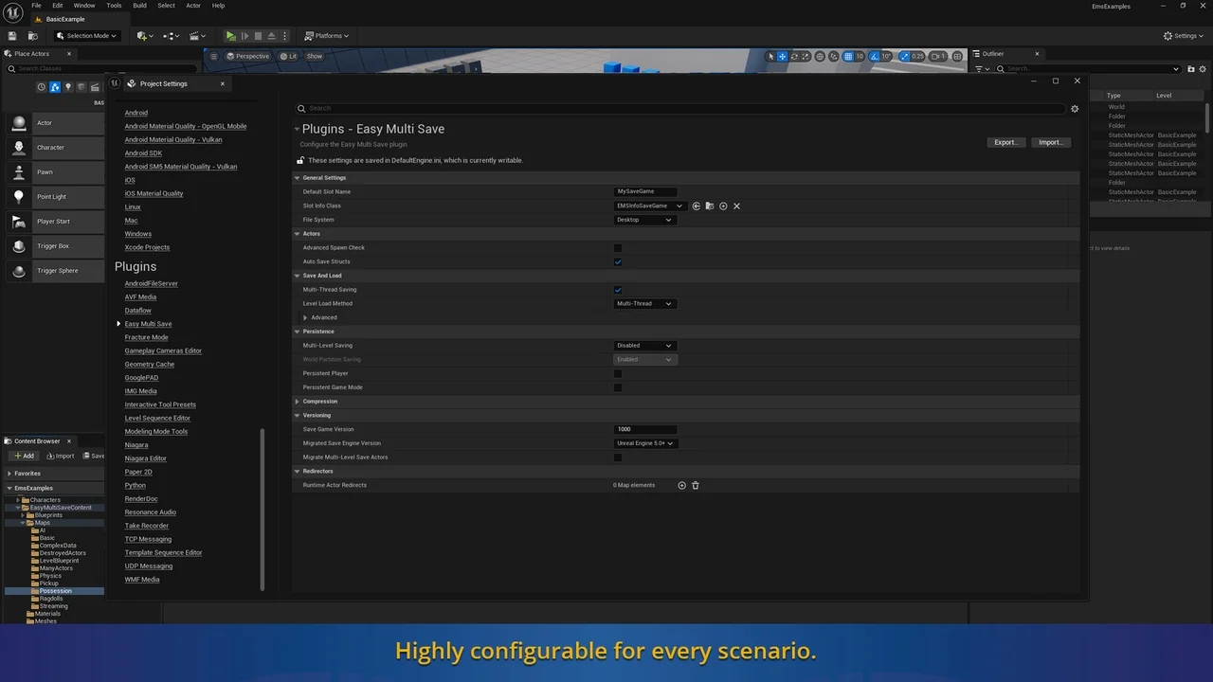
Task: Switch to the Content Browser tab
Action: tap(37, 441)
